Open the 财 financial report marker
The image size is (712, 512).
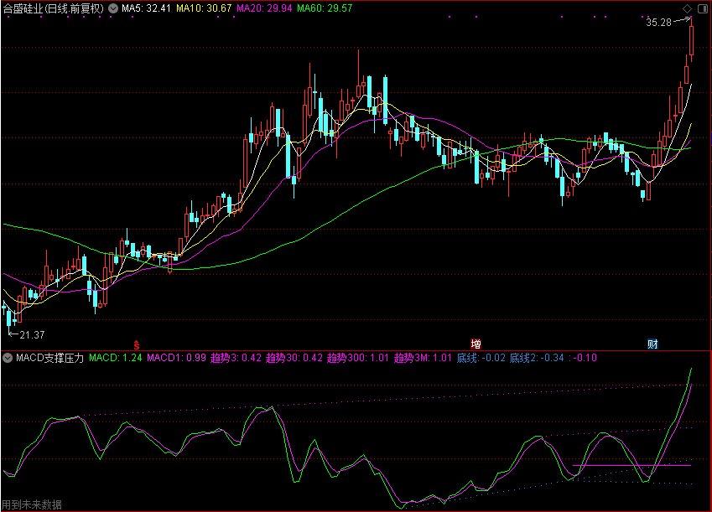[x=652, y=344]
